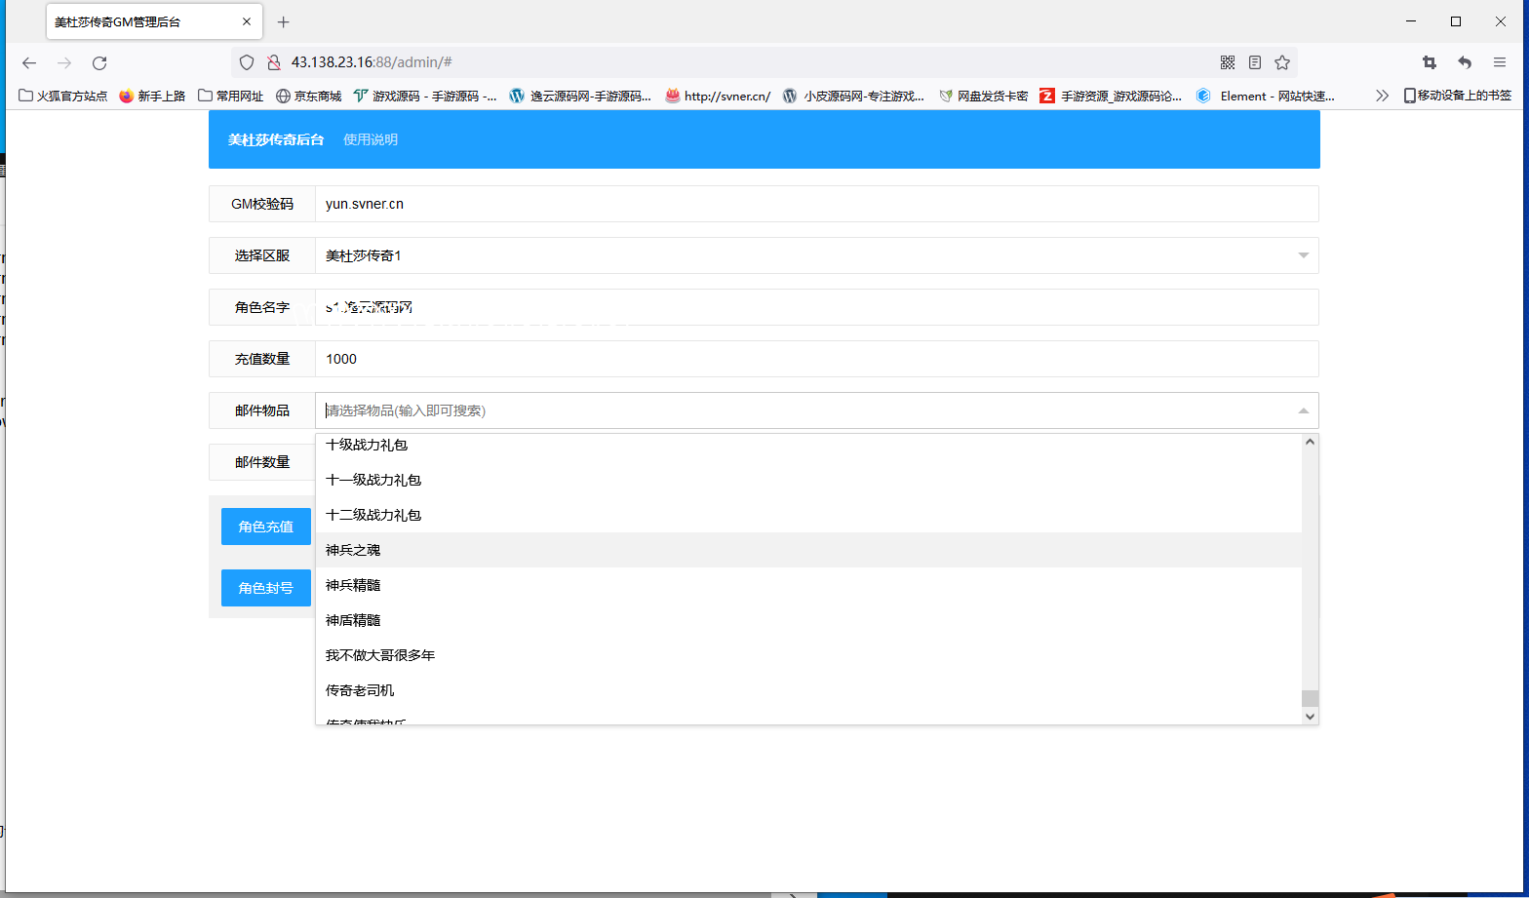Image resolution: width=1529 pixels, height=898 pixels.
Task: Maximize the browser window
Action: [1456, 21]
